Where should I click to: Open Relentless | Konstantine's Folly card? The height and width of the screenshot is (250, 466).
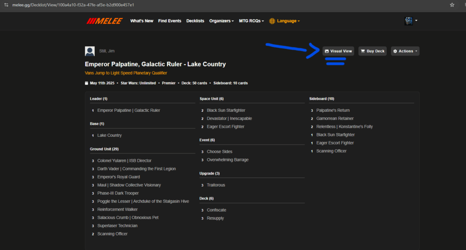(344, 126)
